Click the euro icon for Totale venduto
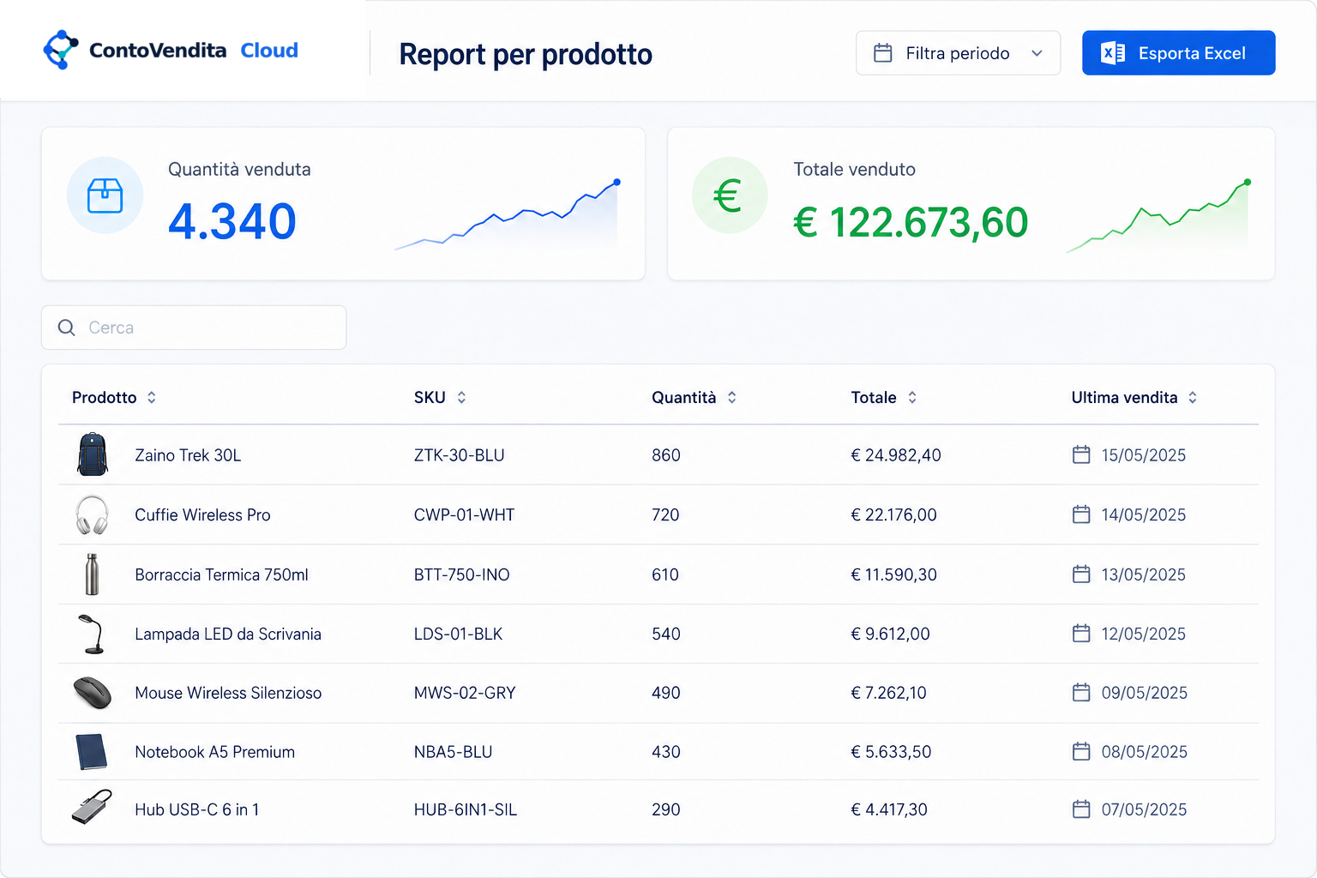Image resolution: width=1317 pixels, height=878 pixels. tap(730, 195)
